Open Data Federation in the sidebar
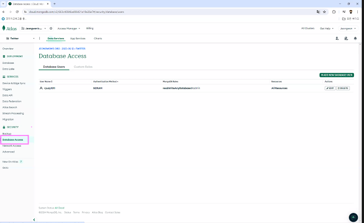 [12, 101]
